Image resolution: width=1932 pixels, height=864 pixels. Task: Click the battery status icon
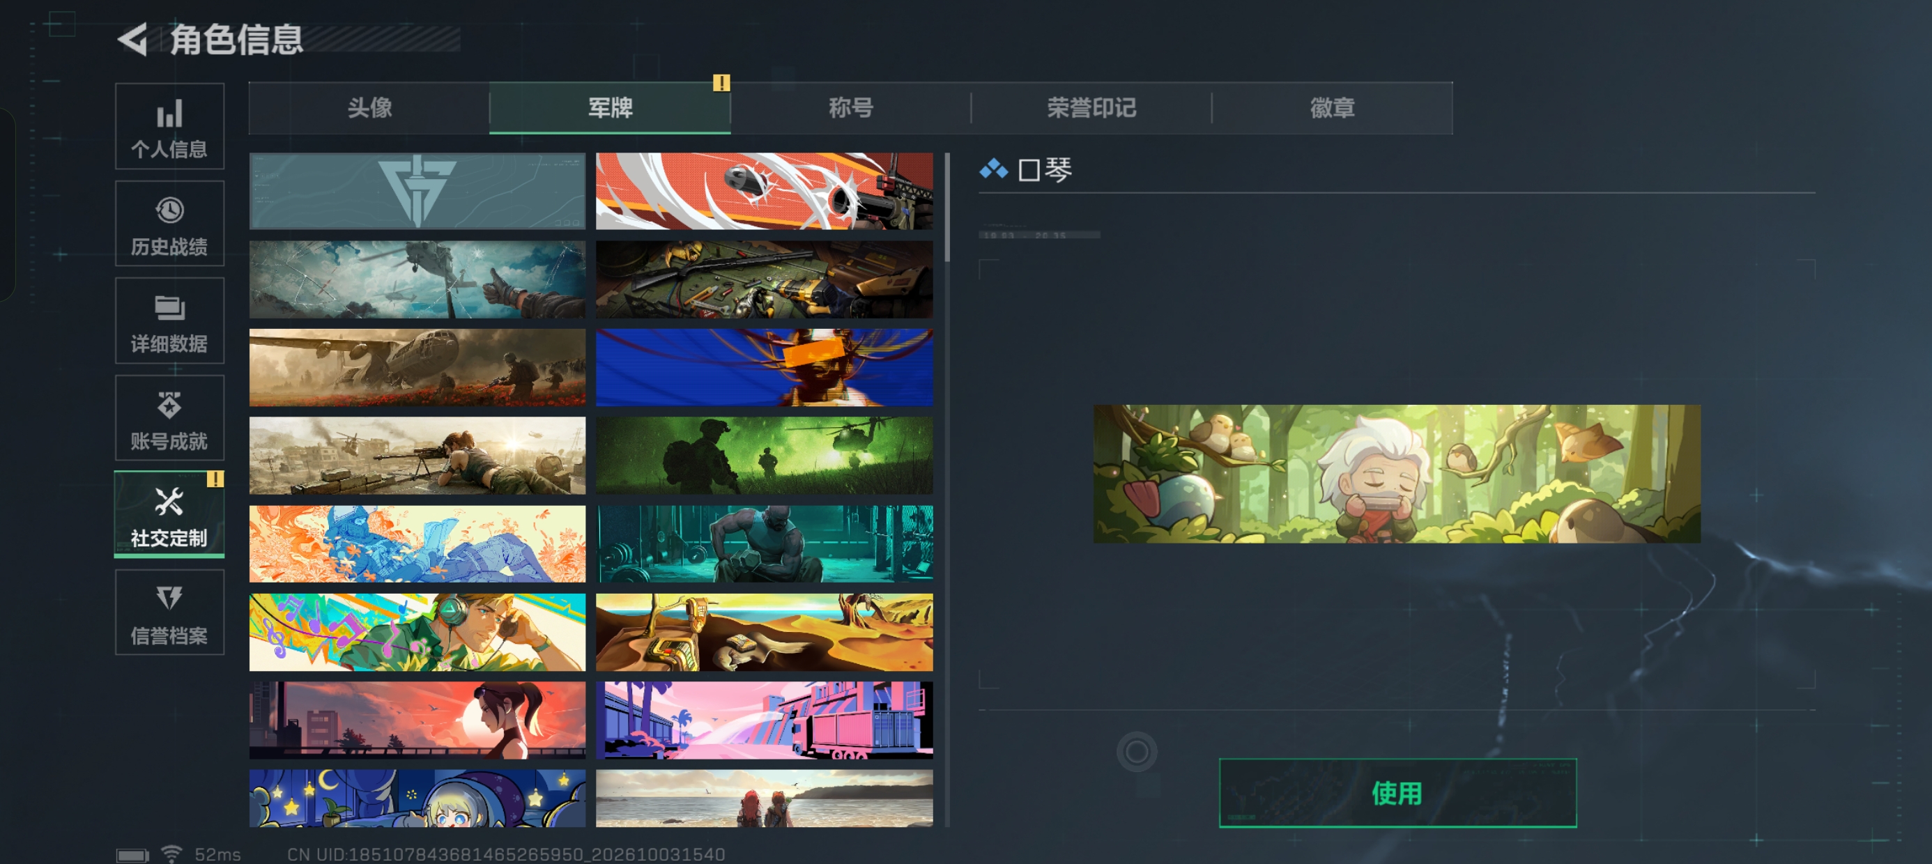click(132, 855)
